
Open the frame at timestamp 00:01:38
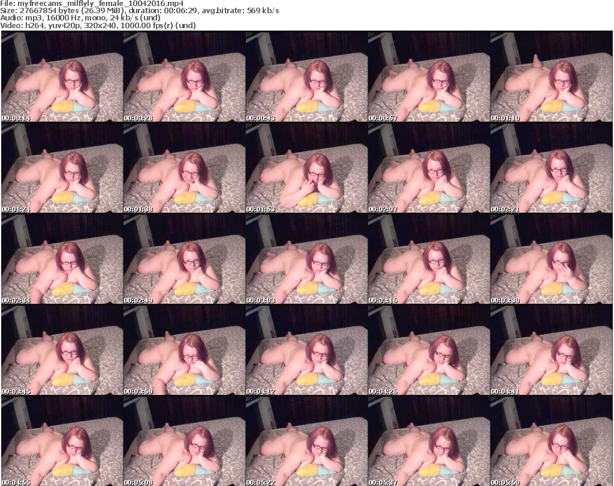click(x=185, y=167)
